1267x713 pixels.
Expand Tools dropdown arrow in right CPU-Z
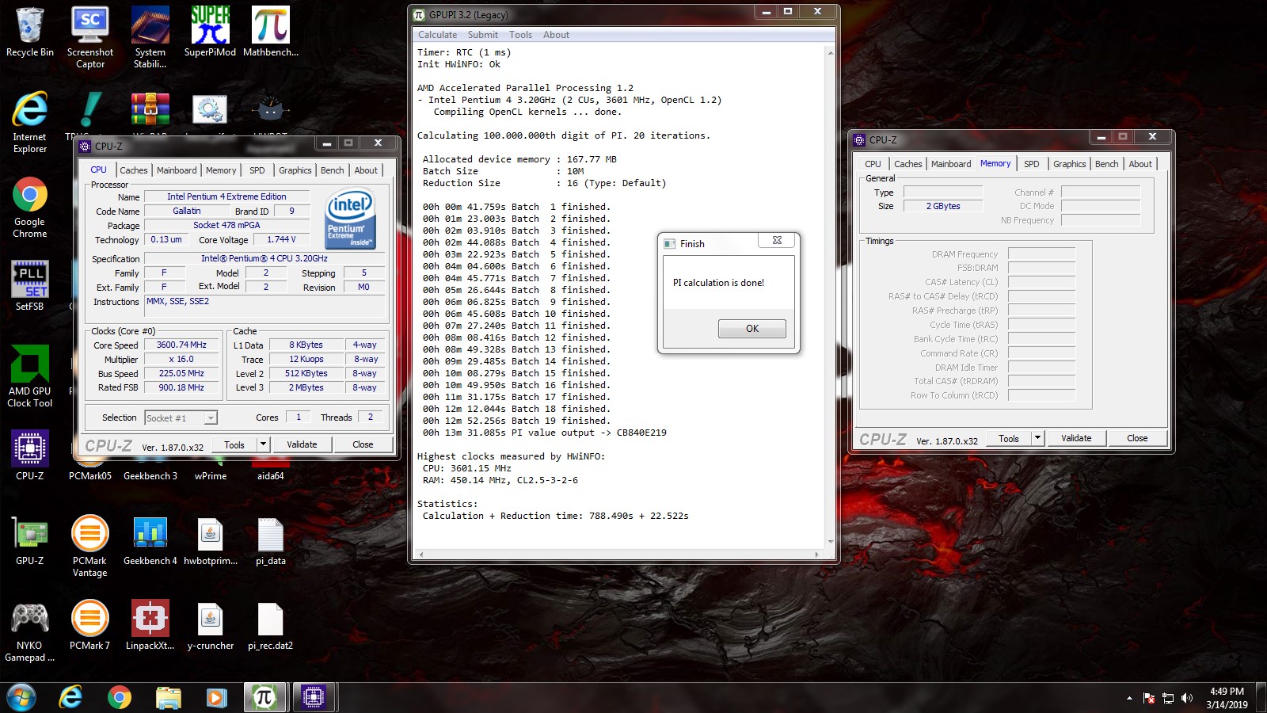[1038, 438]
